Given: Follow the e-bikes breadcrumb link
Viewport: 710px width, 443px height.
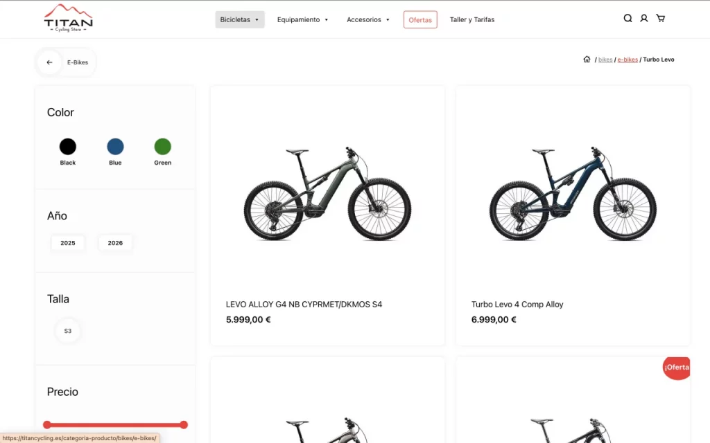Looking at the screenshot, I should coord(627,59).
